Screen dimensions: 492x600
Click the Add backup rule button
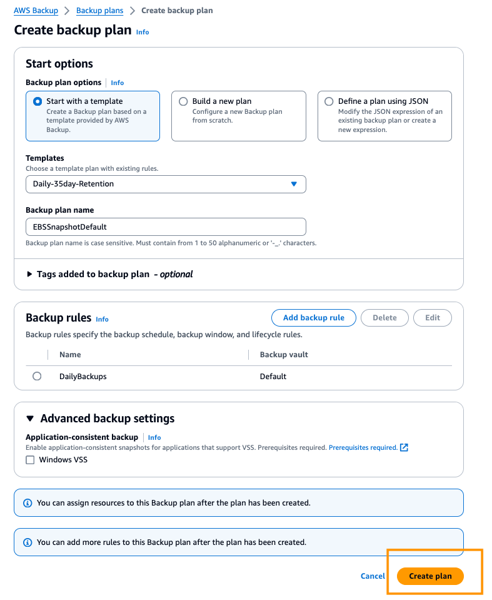pos(313,318)
